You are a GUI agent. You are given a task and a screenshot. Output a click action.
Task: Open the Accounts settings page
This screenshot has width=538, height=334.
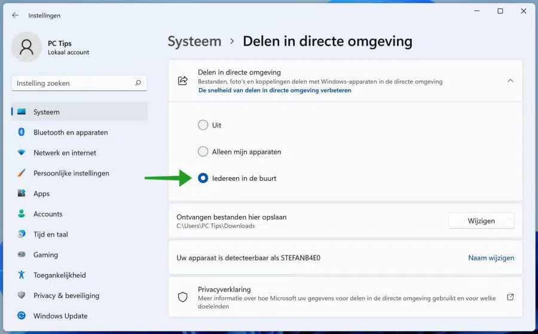click(80, 214)
